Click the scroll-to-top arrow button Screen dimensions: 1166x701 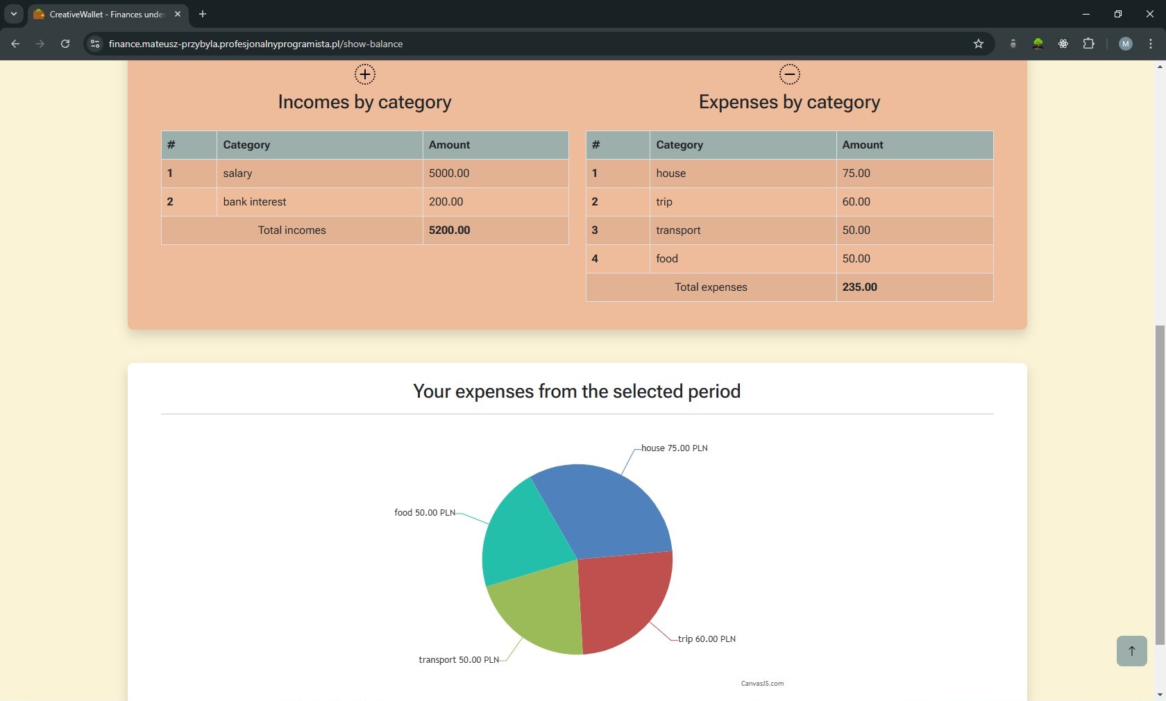pyautogui.click(x=1131, y=651)
